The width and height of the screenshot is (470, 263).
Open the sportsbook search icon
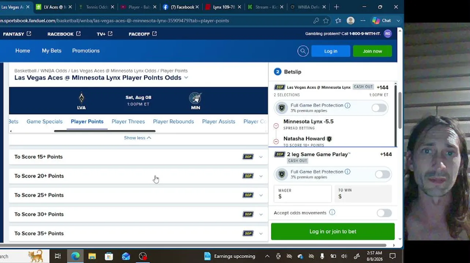coord(303,51)
